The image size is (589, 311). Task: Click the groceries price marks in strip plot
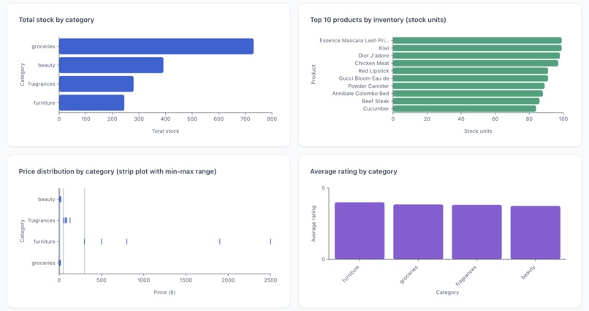pos(60,263)
